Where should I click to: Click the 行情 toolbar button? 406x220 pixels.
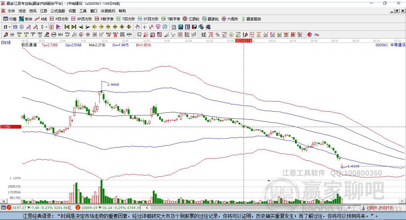pyautogui.click(x=10, y=19)
